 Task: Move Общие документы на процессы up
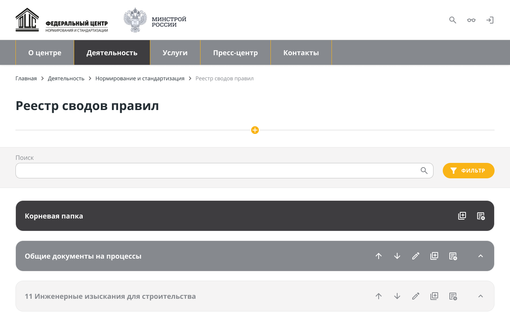(x=379, y=256)
